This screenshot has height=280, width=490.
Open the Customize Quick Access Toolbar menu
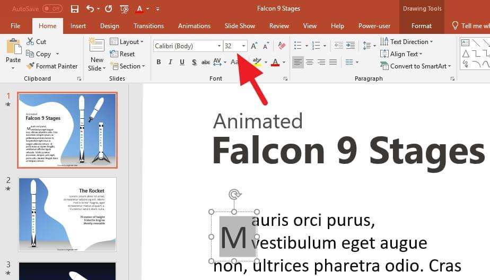click(x=157, y=8)
